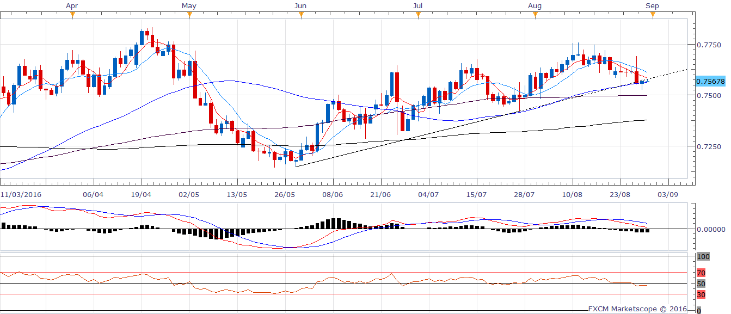
Task: Click the 10/08 date label
Action: (572, 194)
